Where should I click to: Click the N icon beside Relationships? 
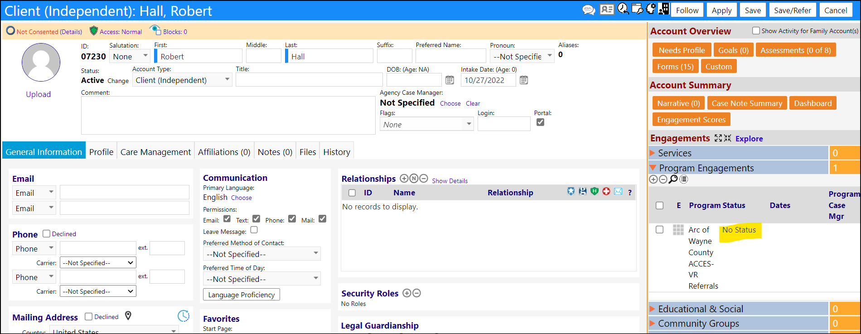pos(414,179)
